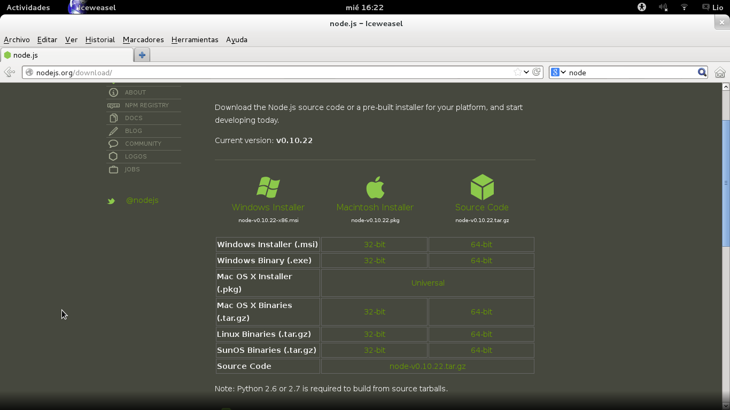Click the browser back arrow button
The image size is (730, 410).
click(9, 72)
